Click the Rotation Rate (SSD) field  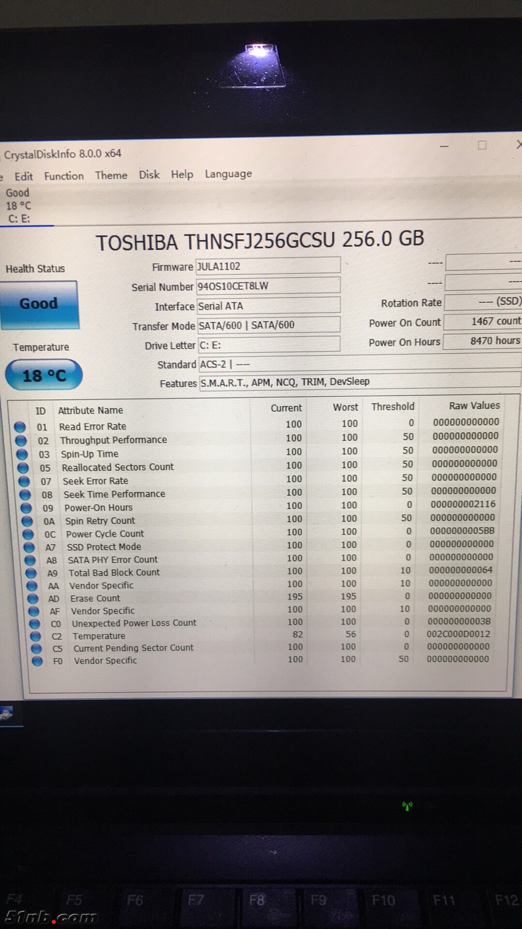point(483,301)
